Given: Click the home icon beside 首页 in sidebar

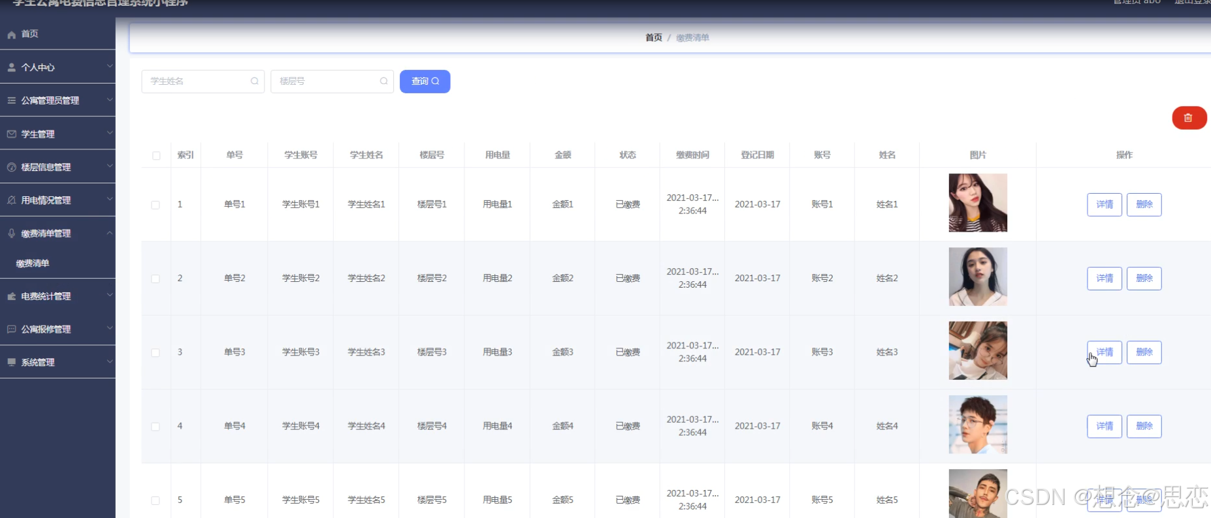Looking at the screenshot, I should (x=12, y=35).
